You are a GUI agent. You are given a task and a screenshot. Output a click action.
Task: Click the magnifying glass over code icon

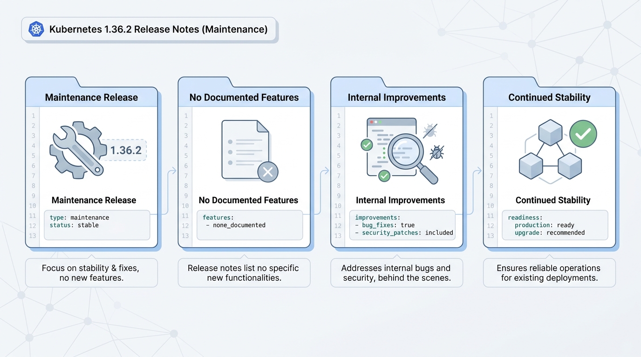click(413, 158)
